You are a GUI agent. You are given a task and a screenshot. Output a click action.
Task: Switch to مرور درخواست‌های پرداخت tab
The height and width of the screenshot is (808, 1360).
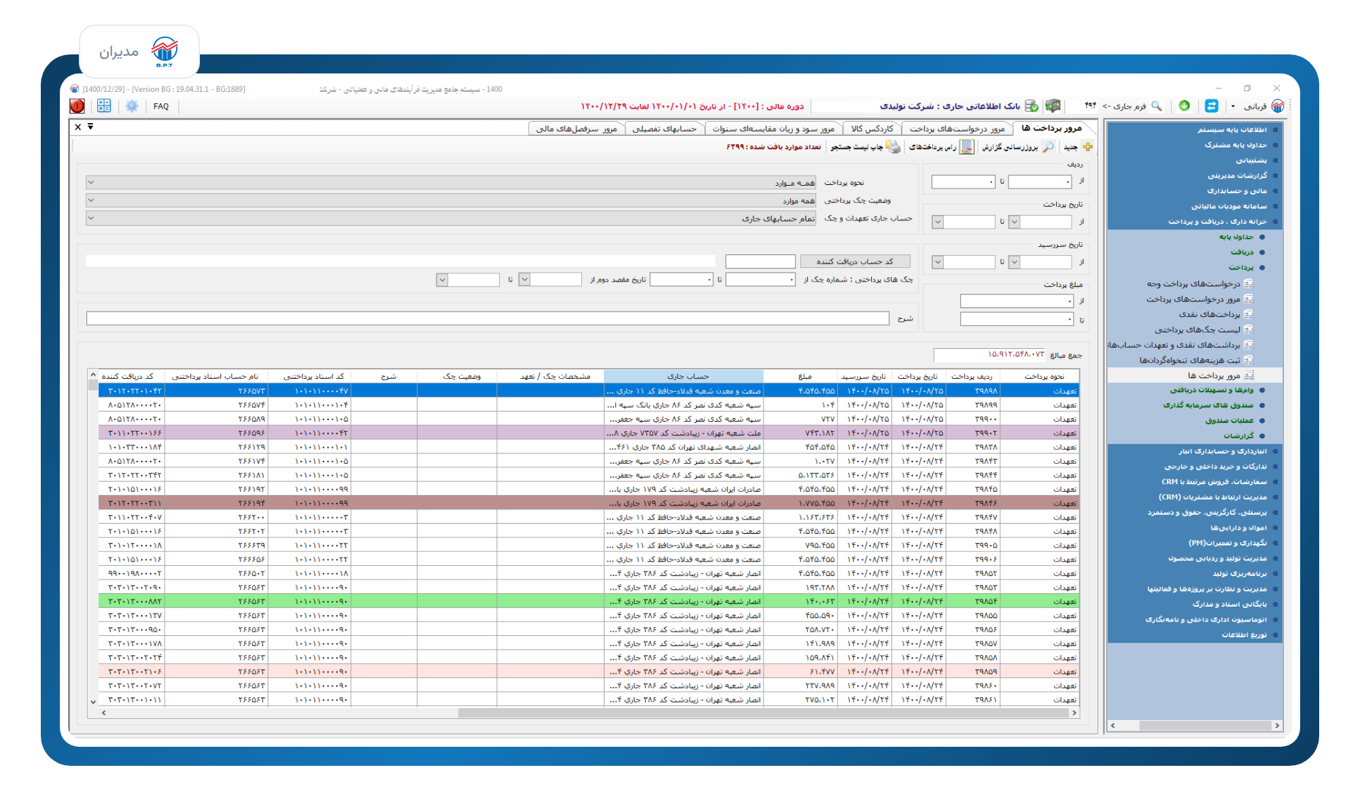tap(957, 129)
